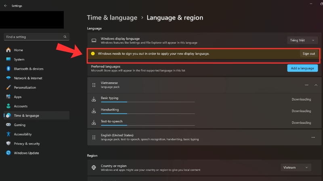Screen dimensions: 323x181
Task: Minimize the Settings window
Action: coord(311,4)
